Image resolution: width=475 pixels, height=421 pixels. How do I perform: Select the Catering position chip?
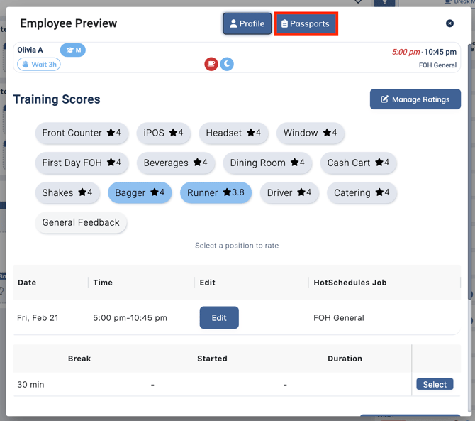(x=361, y=192)
